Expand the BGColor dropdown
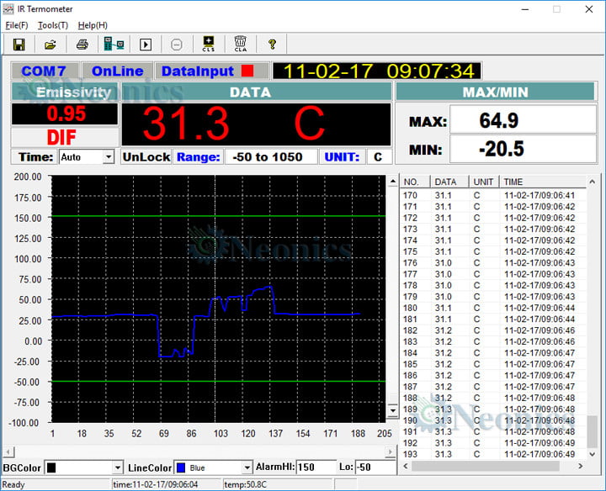The height and width of the screenshot is (491, 606). (118, 467)
